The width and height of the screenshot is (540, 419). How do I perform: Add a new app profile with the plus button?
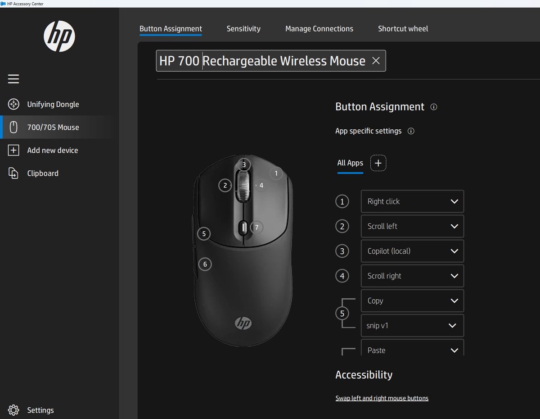tap(378, 163)
